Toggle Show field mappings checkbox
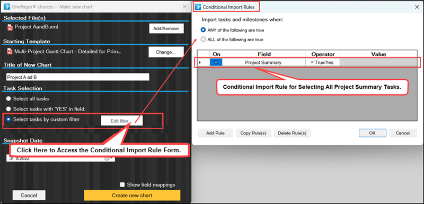424x204 pixels. (x=122, y=184)
